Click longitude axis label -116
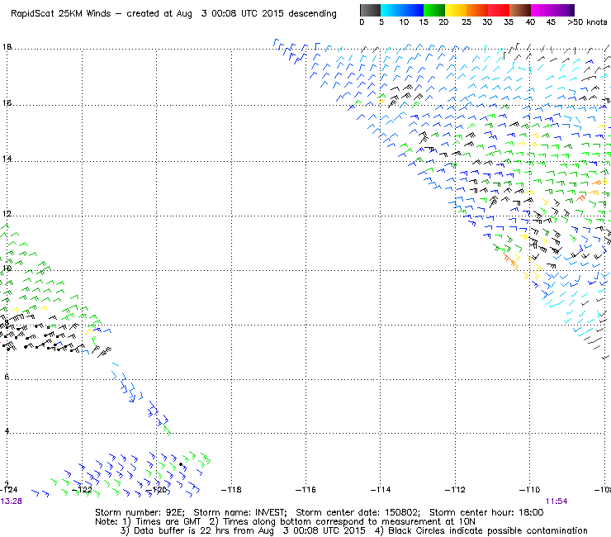This screenshot has width=611, height=537. [x=305, y=489]
